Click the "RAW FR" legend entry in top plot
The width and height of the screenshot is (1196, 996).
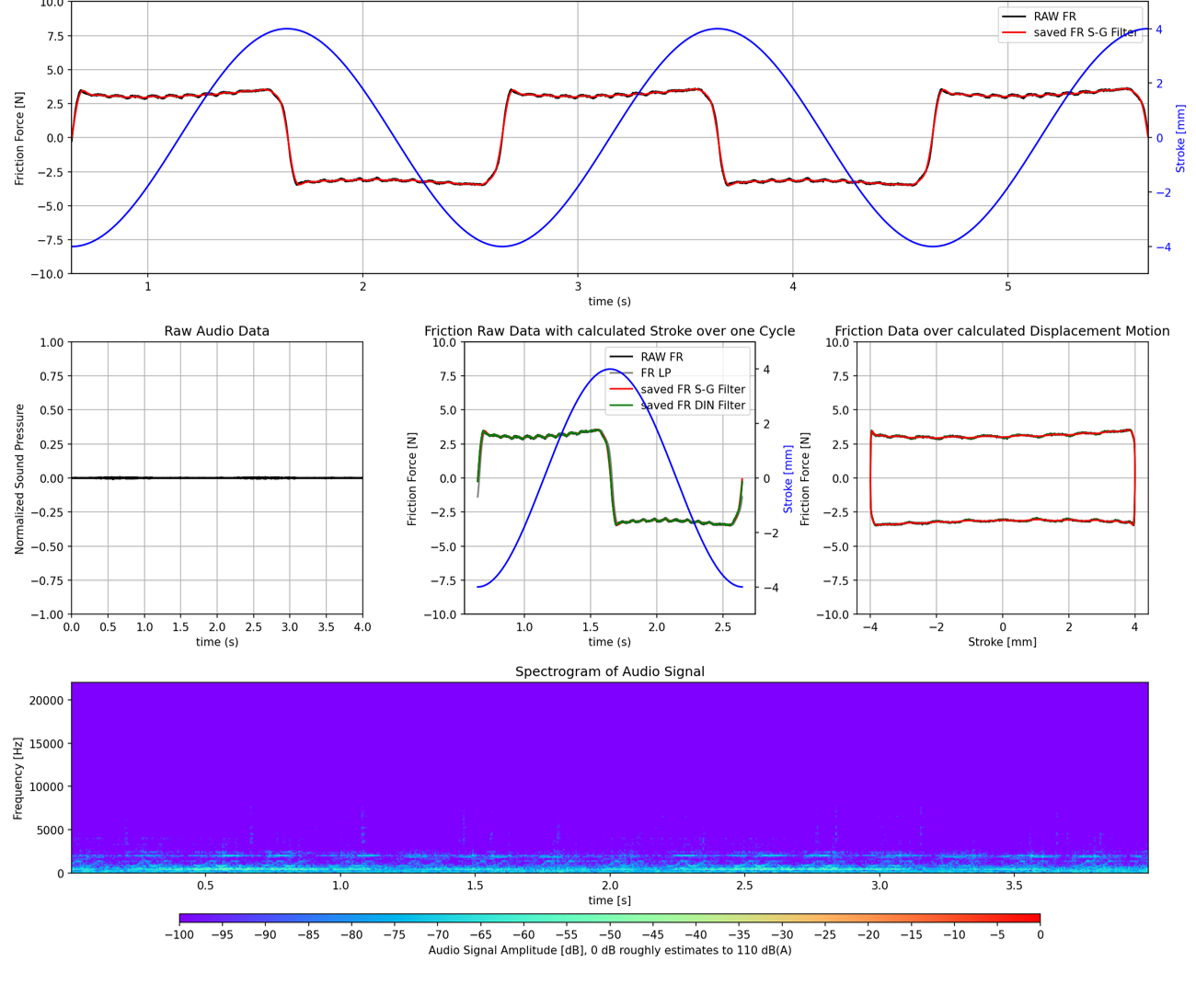click(x=1054, y=17)
